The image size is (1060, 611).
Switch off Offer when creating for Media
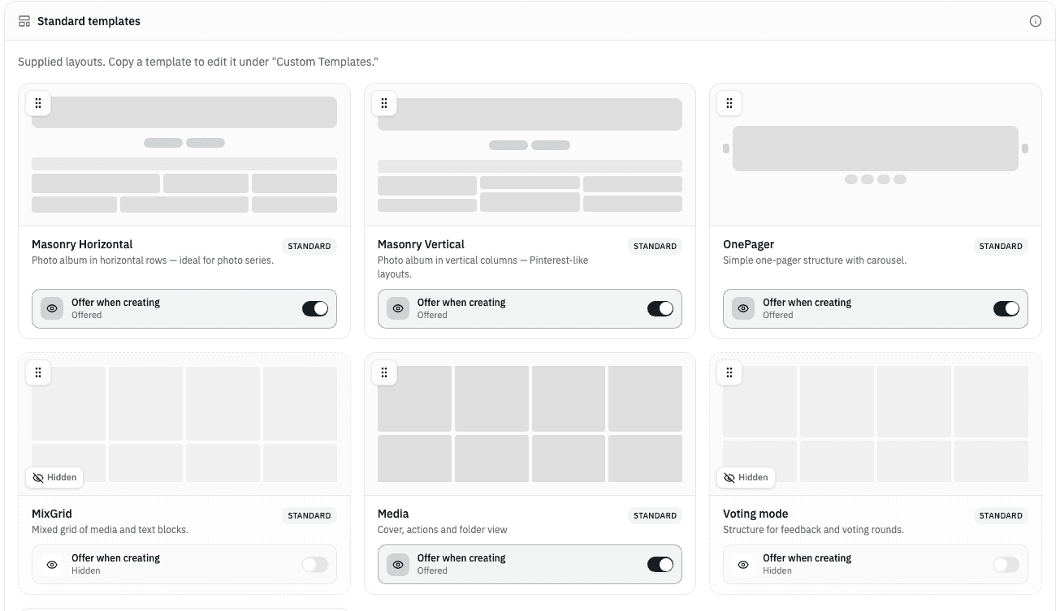tap(660, 564)
